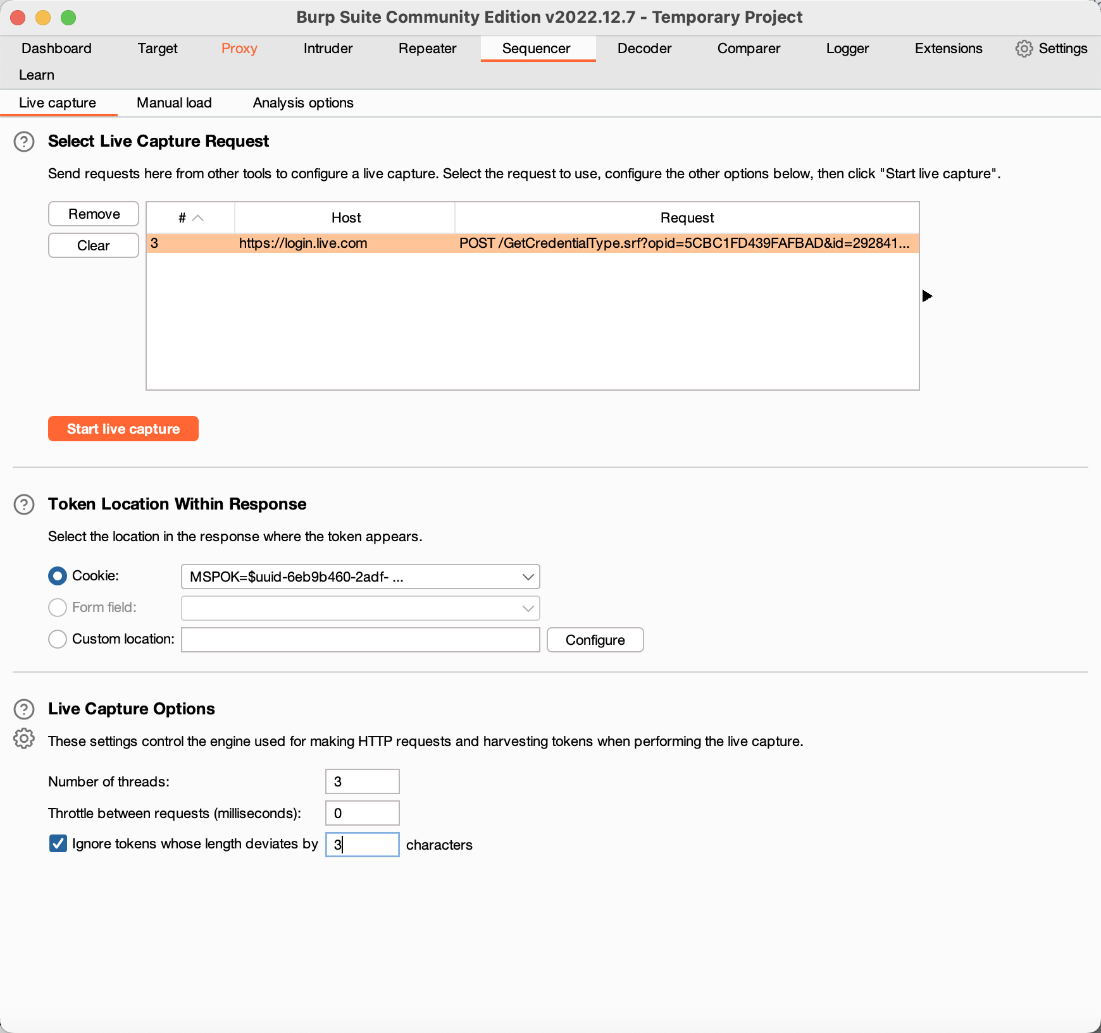Select the Custom location radio button

pyautogui.click(x=58, y=639)
